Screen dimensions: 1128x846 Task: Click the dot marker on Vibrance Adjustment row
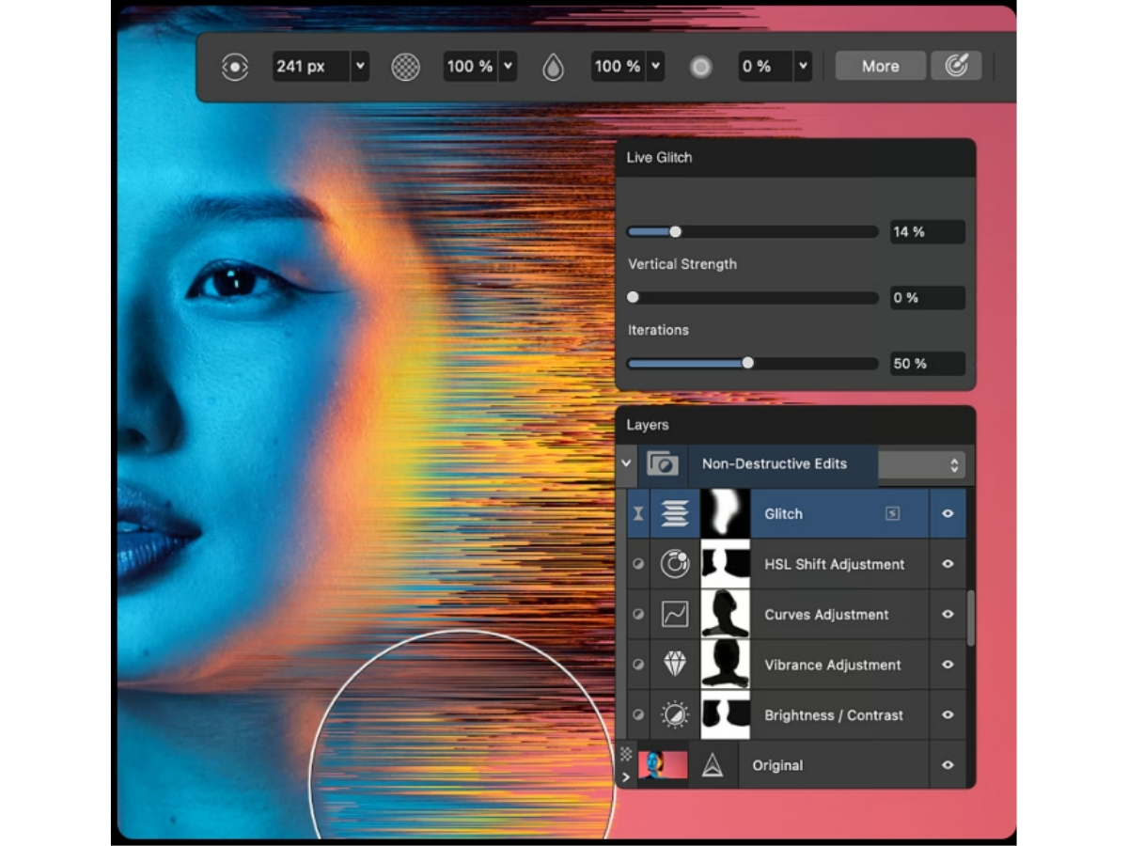click(x=638, y=665)
